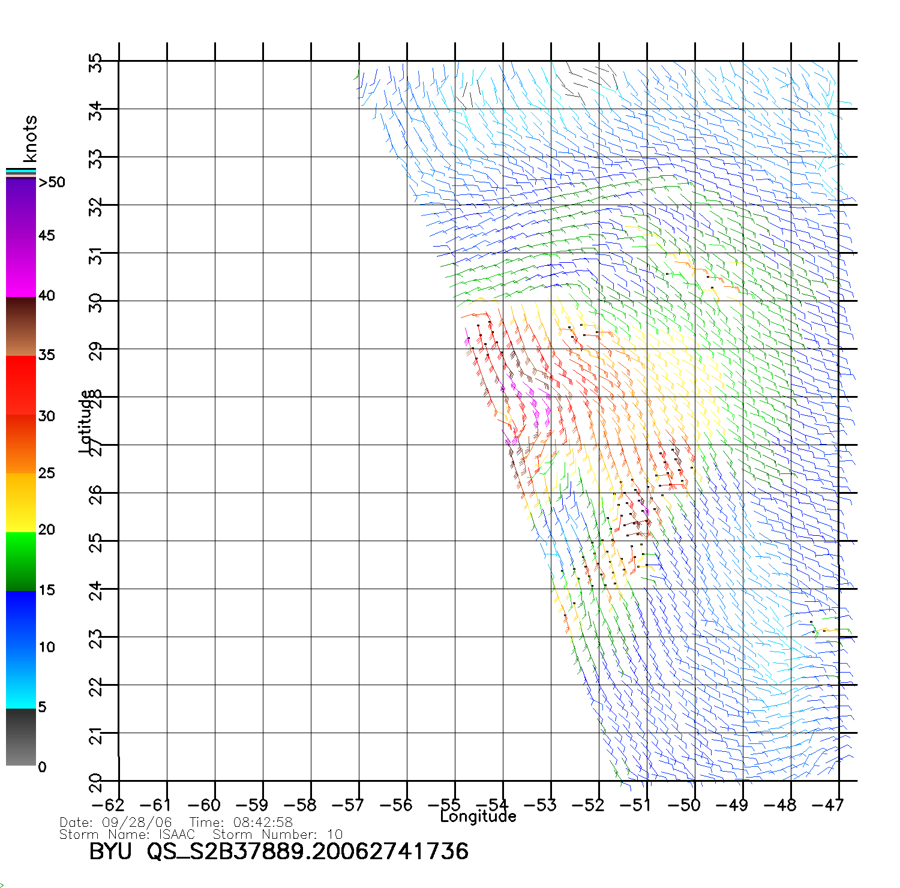Click the '5' colorbar tick label
Image resolution: width=900 pixels, height=888 pixels.
point(42,707)
